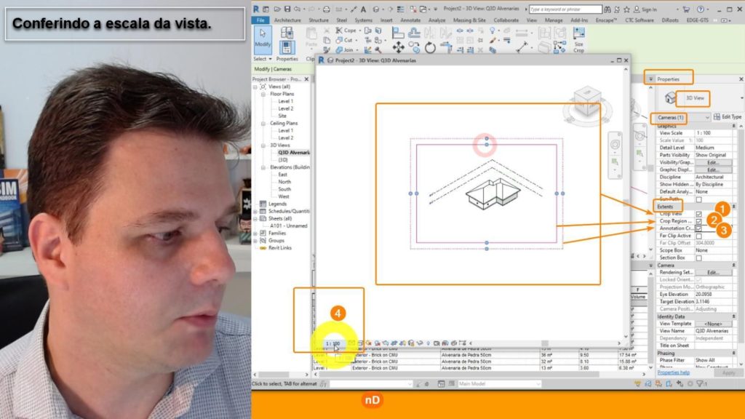Click the ViewCube navigation widget
Screen dimensions: 745x419
point(588,102)
